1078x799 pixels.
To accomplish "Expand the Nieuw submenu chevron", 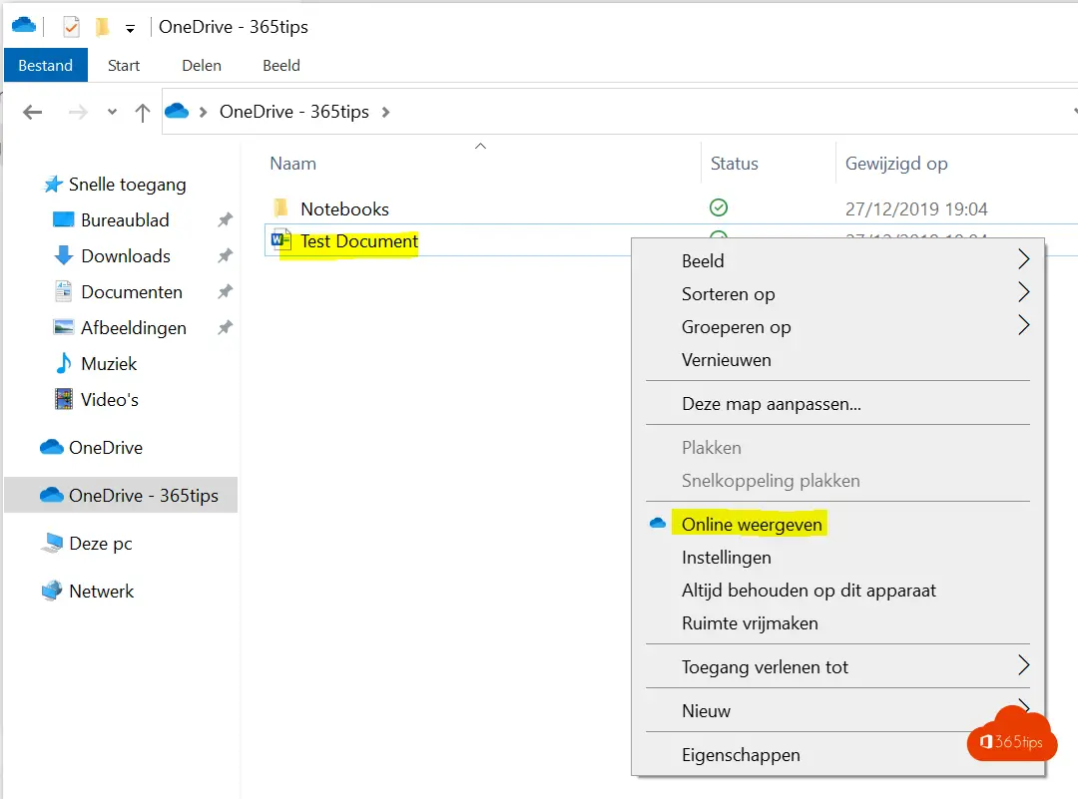I will pyautogui.click(x=1024, y=710).
